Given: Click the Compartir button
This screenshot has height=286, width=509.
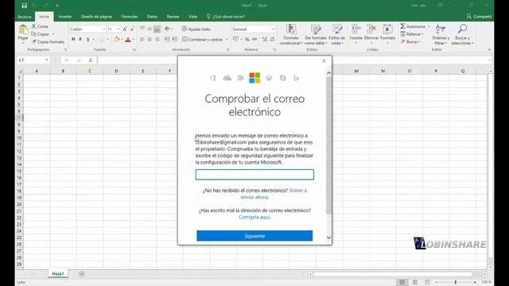Looking at the screenshot, I should pos(479,16).
